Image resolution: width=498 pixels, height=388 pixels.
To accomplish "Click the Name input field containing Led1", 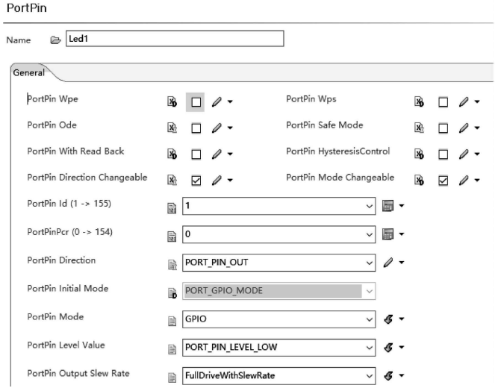I will [175, 39].
